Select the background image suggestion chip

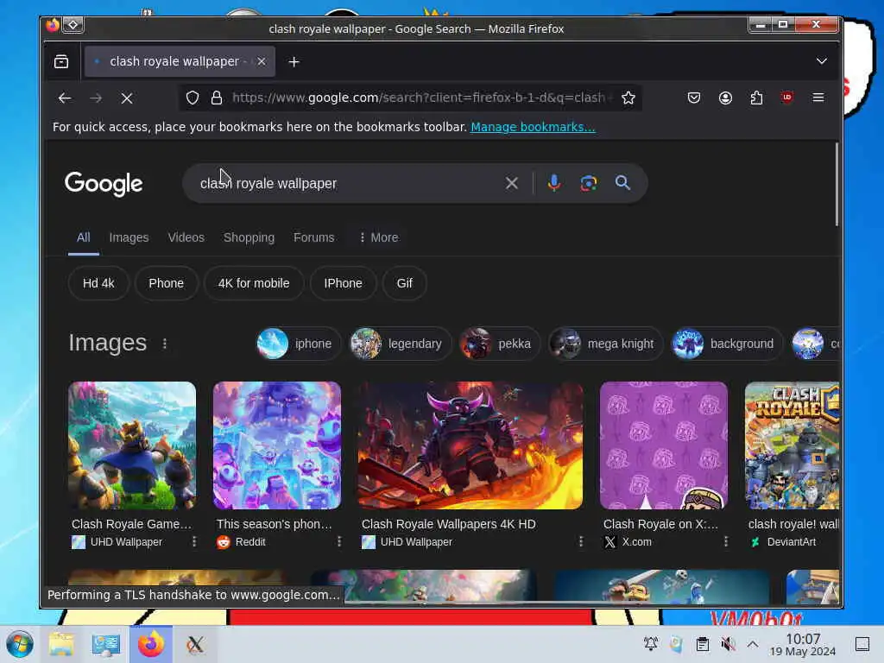pyautogui.click(x=727, y=344)
